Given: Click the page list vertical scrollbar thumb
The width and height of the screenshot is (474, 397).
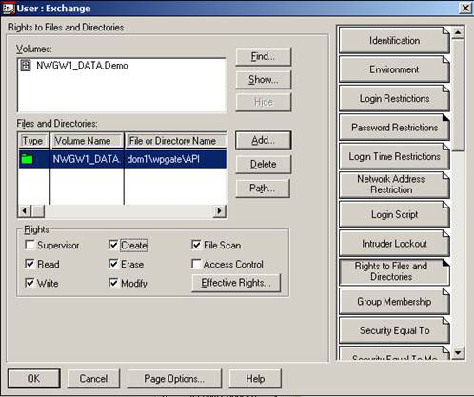Looking at the screenshot, I should (458, 94).
